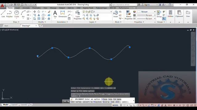Click the command line close X button

(65, 101)
